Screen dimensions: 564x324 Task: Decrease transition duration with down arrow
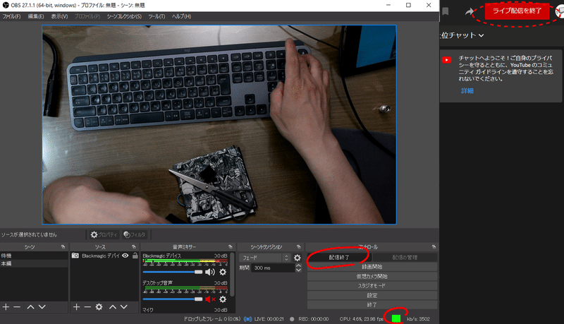click(x=298, y=270)
